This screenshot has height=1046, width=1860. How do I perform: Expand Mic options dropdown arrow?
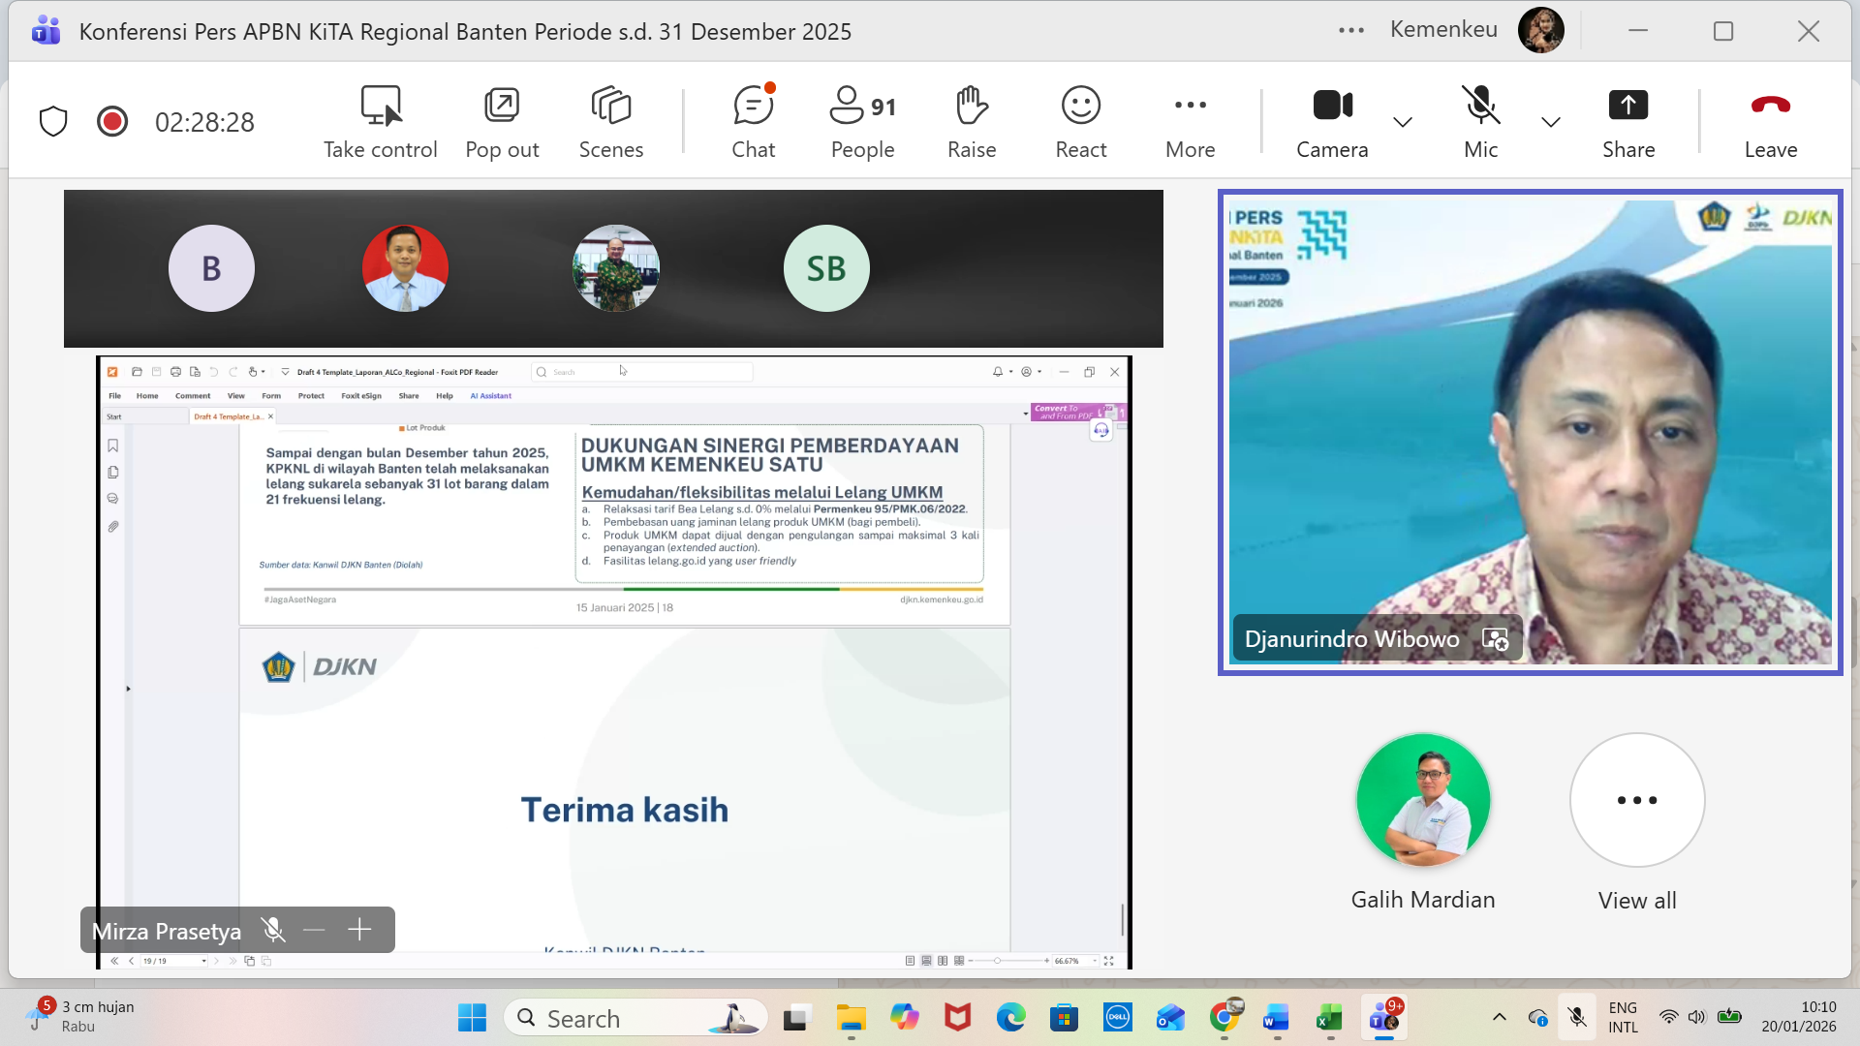(x=1550, y=122)
